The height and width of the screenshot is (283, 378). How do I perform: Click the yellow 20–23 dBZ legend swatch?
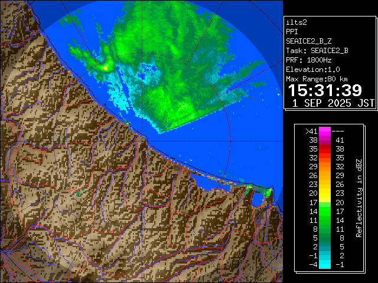click(x=324, y=193)
